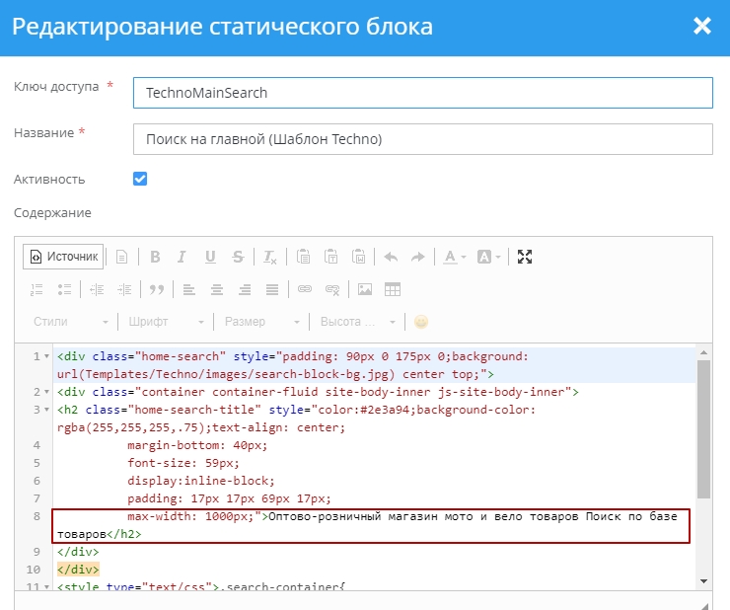Click the insert table icon
The width and height of the screenshot is (730, 610).
pos(393,289)
